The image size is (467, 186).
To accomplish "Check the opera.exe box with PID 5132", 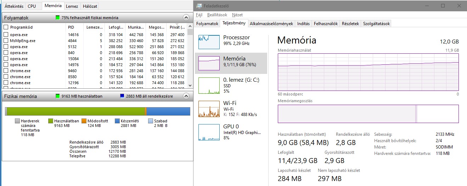I will pos(6,47).
